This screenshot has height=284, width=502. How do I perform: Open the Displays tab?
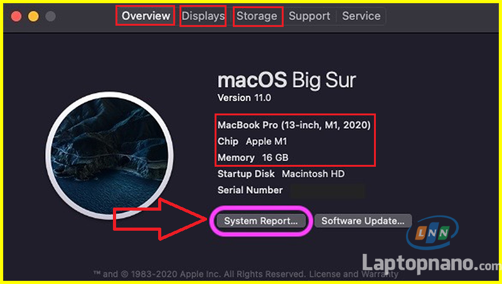tap(203, 16)
